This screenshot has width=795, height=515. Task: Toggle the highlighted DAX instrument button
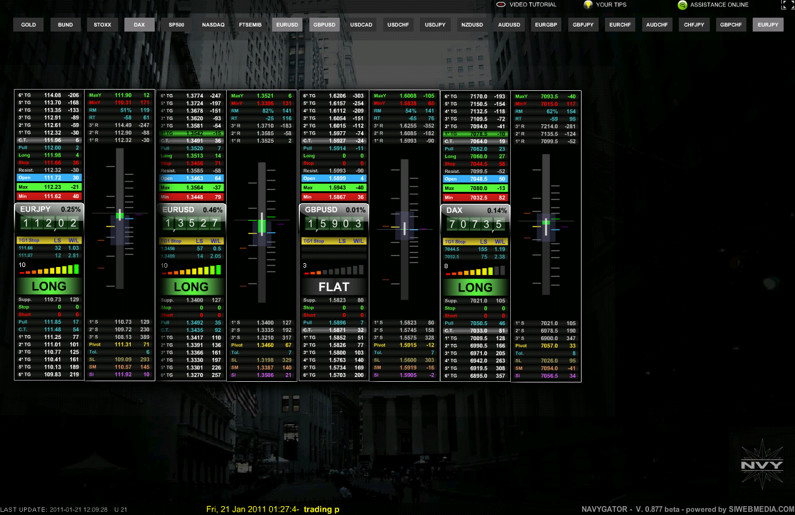click(x=140, y=25)
